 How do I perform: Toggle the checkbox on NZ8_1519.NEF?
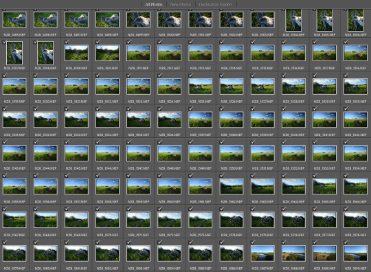pyautogui.click(x=5, y=76)
